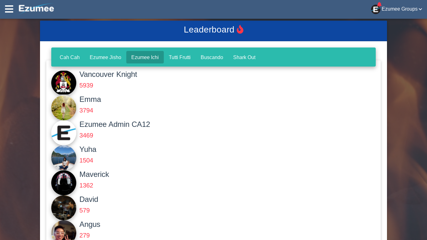The width and height of the screenshot is (427, 240).
Task: Open Vancouver Knight's crest profile picture
Action: [64, 82]
